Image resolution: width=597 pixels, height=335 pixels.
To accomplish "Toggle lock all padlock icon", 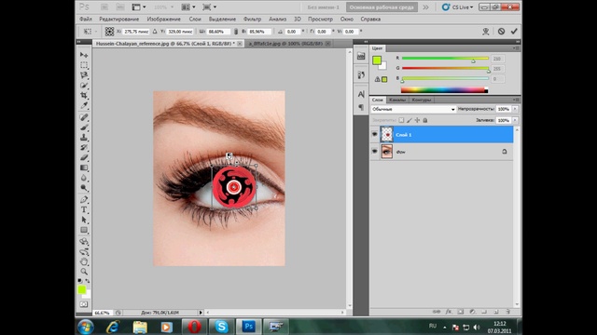I will [x=425, y=120].
